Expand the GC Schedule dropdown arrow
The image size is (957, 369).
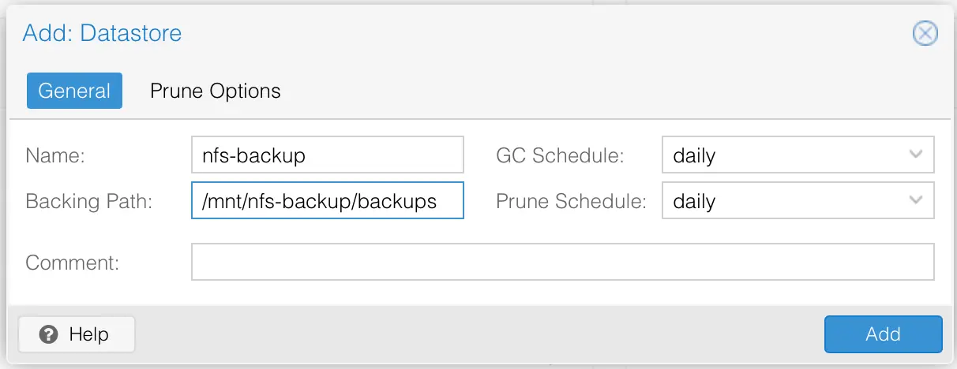pyautogui.click(x=916, y=155)
